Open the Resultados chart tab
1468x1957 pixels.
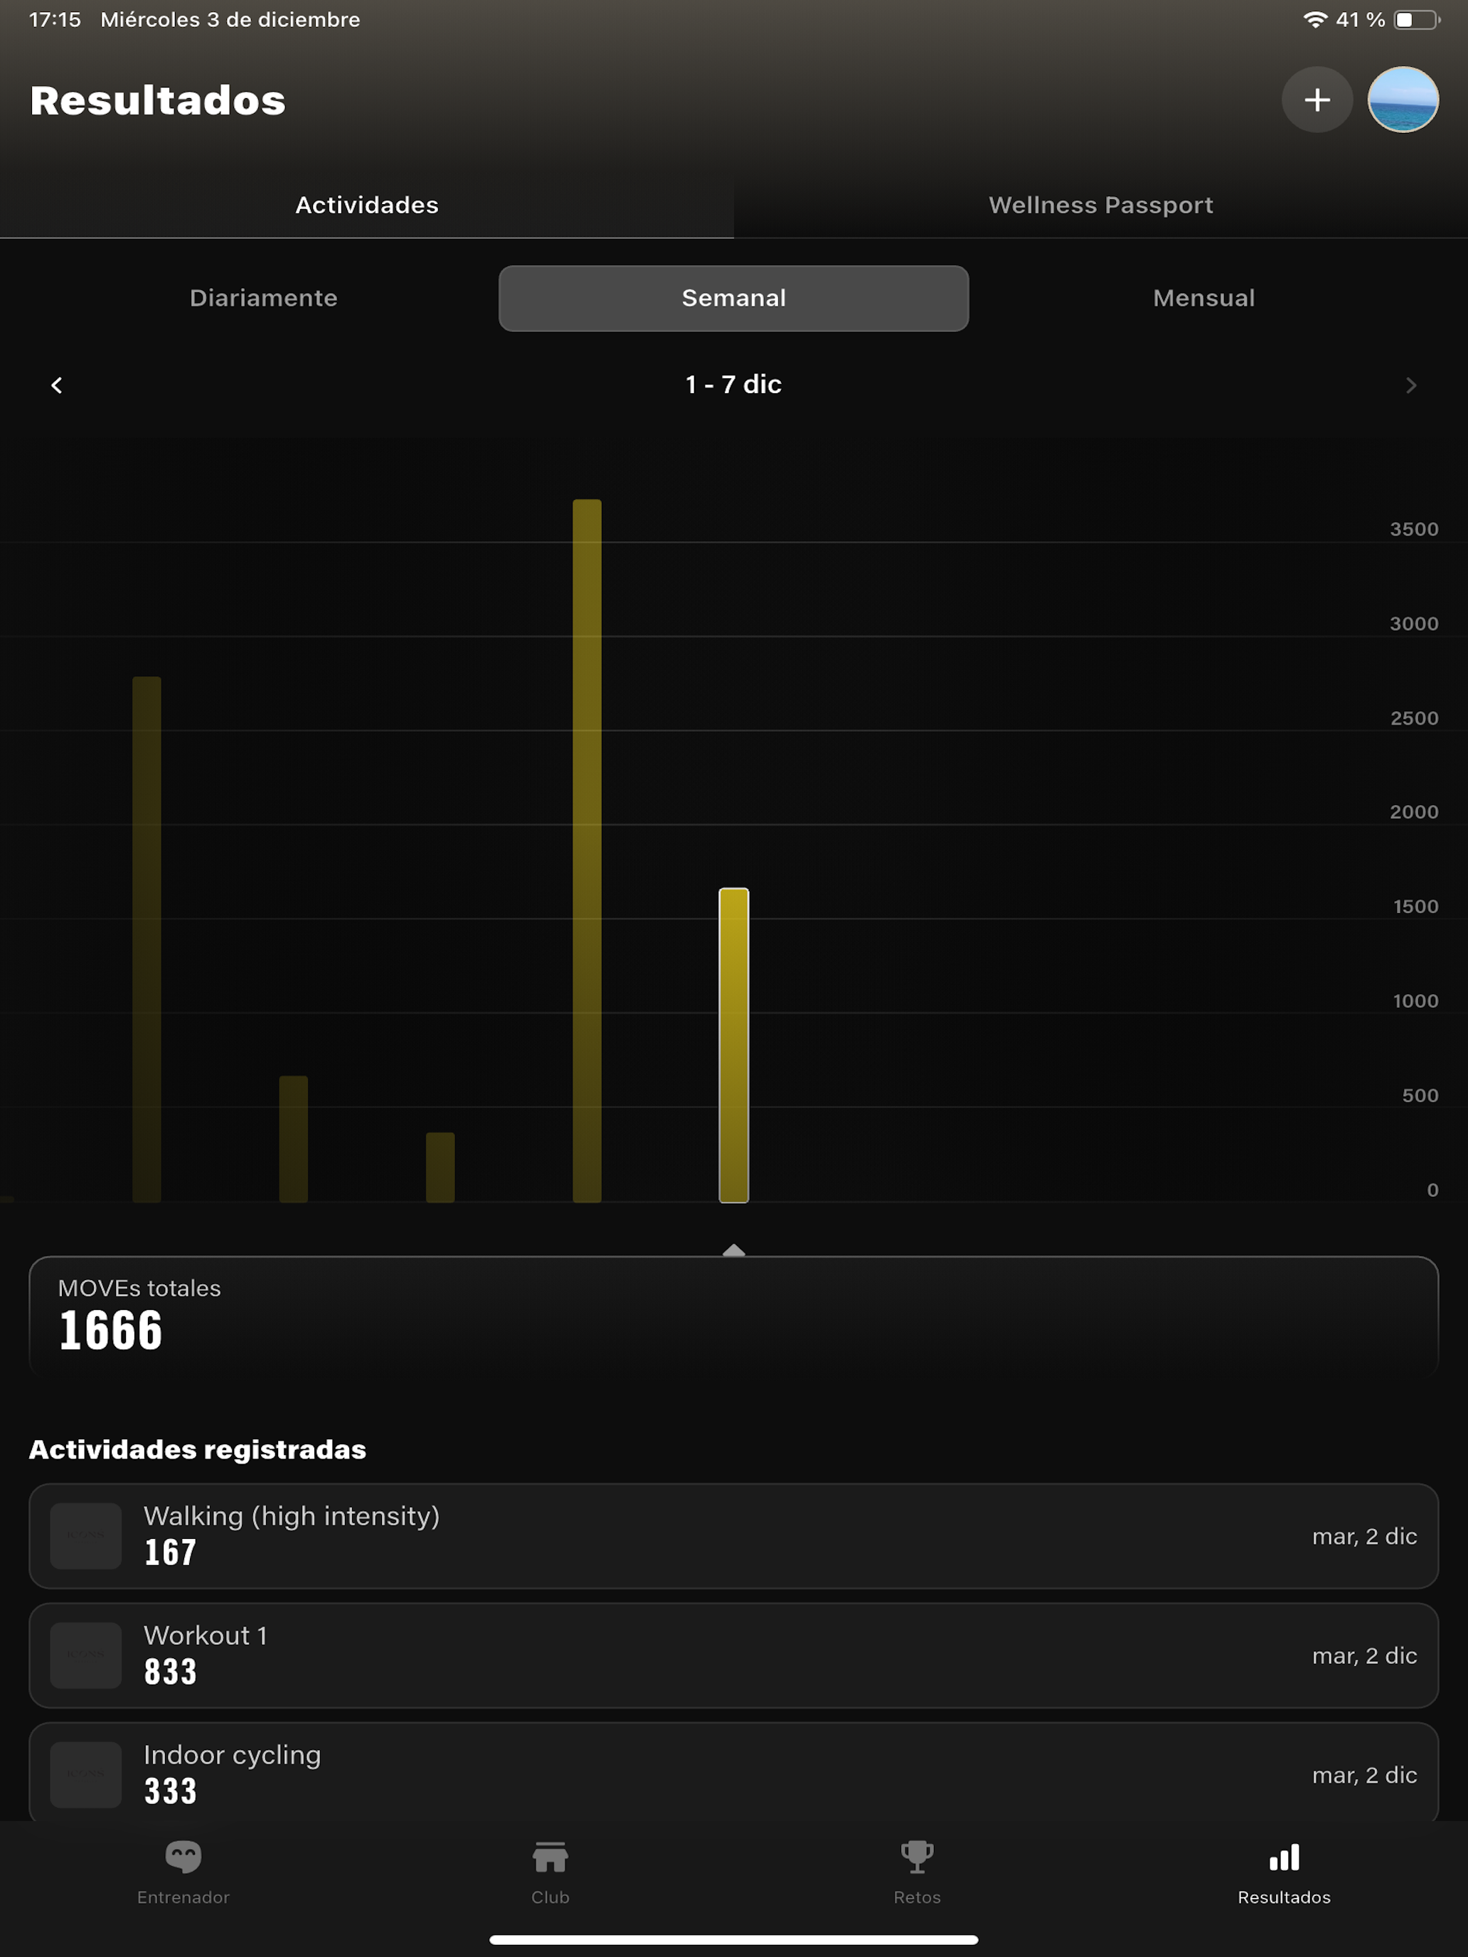pos(1284,1873)
